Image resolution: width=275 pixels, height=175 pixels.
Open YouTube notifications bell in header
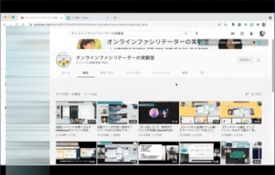tap(251, 33)
